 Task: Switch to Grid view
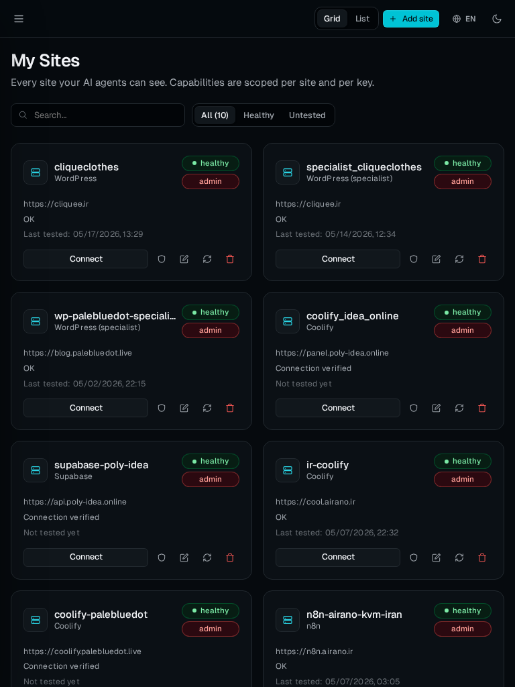(x=332, y=19)
